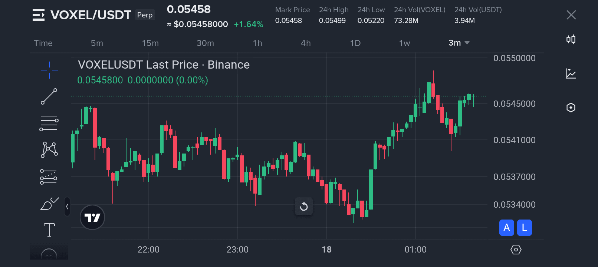
Task: Select the brush drawing tool
Action: pos(49,204)
